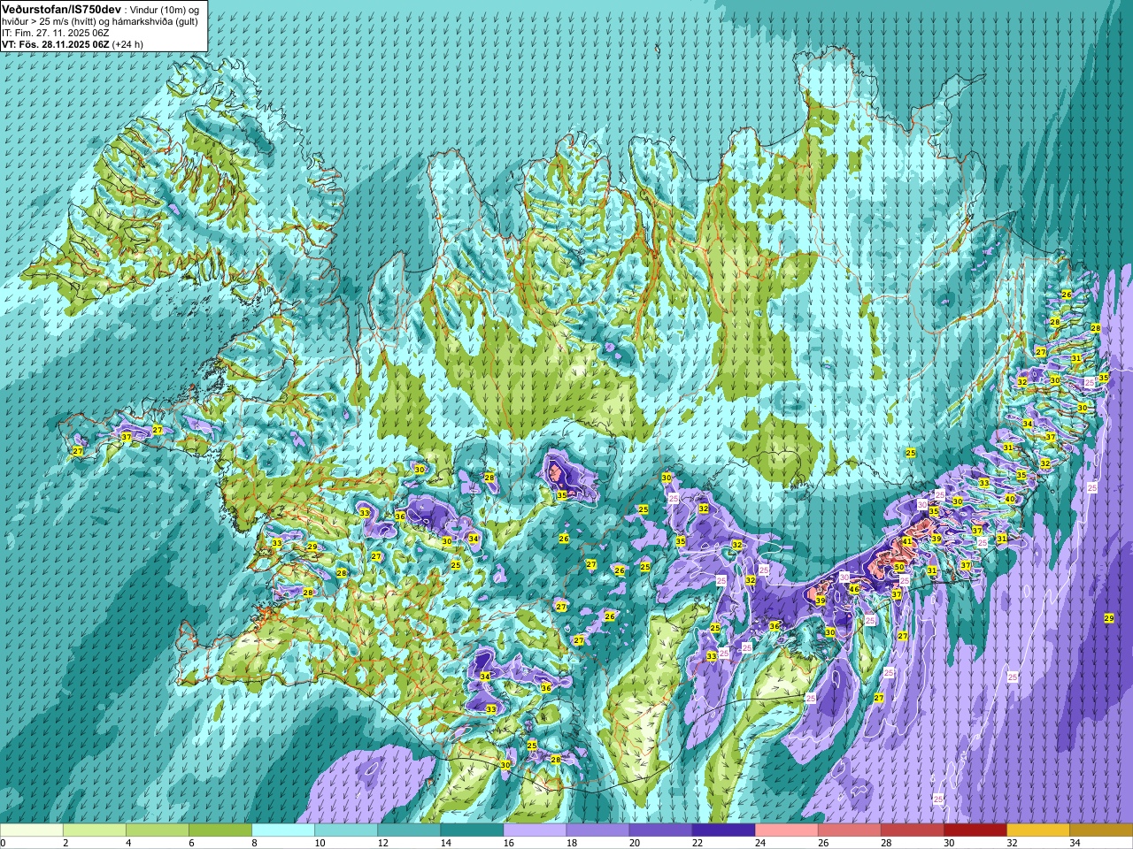Click the 16–18 m/s lavender legend swatch
Screen dimensions: 1133x849
535,830
